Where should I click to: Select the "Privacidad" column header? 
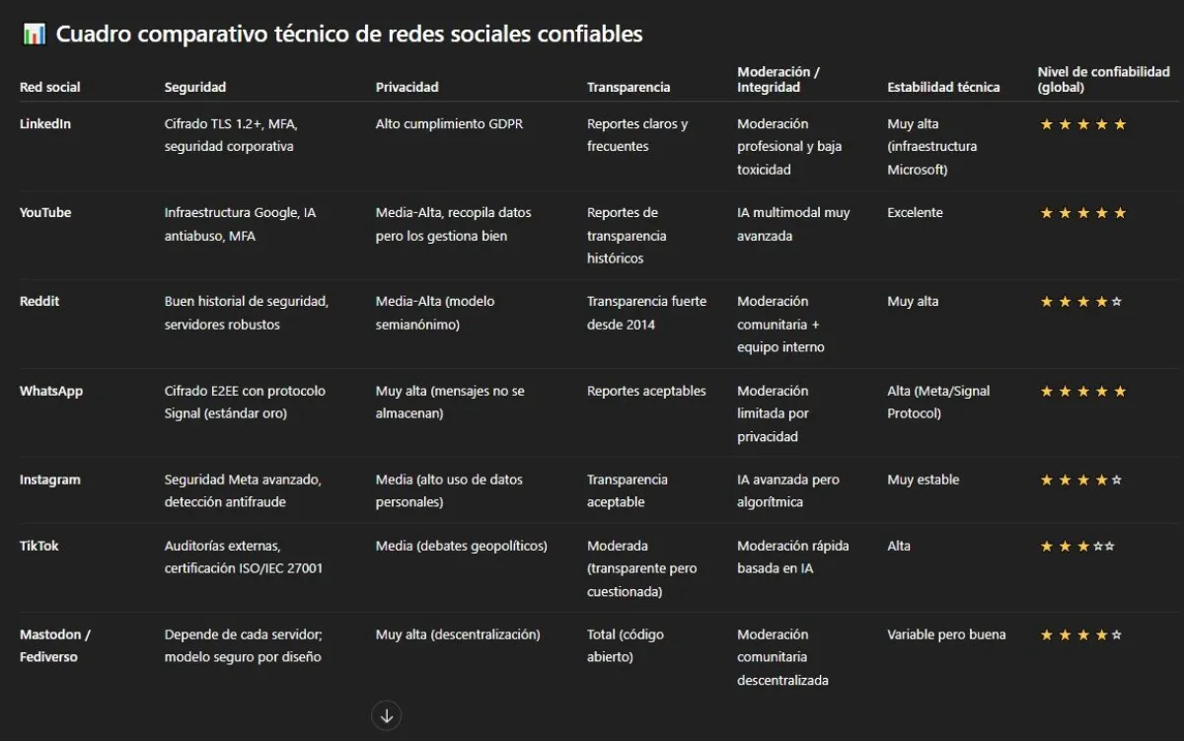point(407,87)
